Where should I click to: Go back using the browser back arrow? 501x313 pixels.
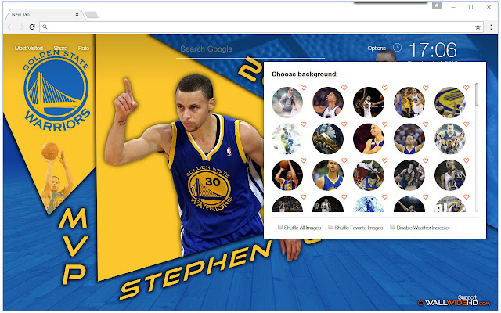pos(10,27)
